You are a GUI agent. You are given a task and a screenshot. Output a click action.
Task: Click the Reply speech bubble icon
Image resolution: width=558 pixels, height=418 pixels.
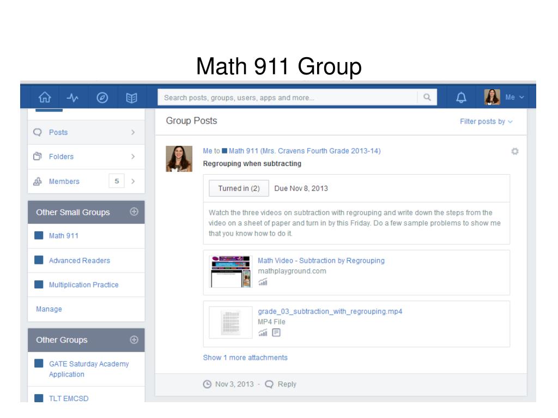pyautogui.click(x=269, y=384)
